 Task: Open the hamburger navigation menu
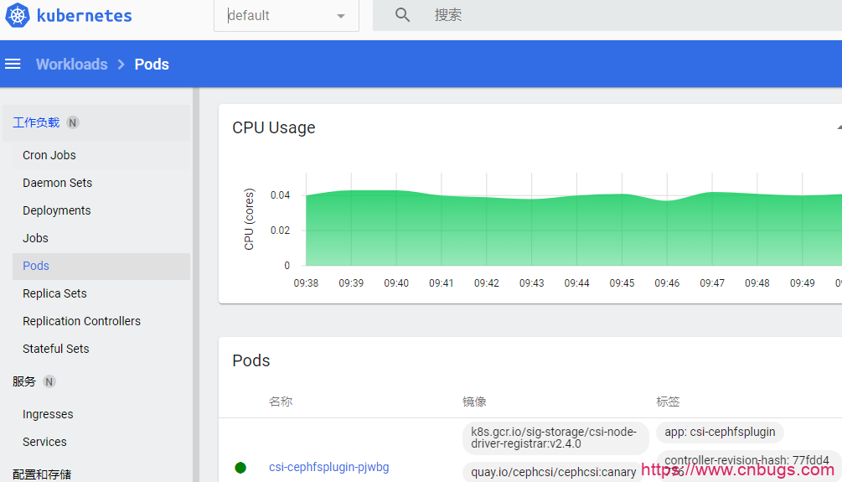(13, 65)
